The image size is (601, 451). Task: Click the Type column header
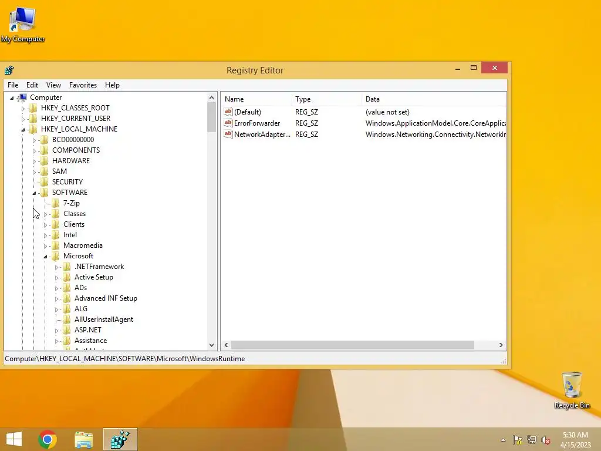click(x=326, y=99)
